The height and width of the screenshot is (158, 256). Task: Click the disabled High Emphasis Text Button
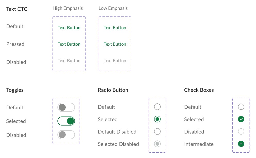pyautogui.click(x=69, y=61)
